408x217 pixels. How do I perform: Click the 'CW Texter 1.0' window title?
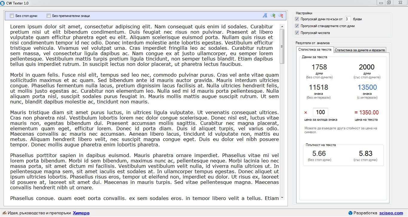tap(18, 3)
